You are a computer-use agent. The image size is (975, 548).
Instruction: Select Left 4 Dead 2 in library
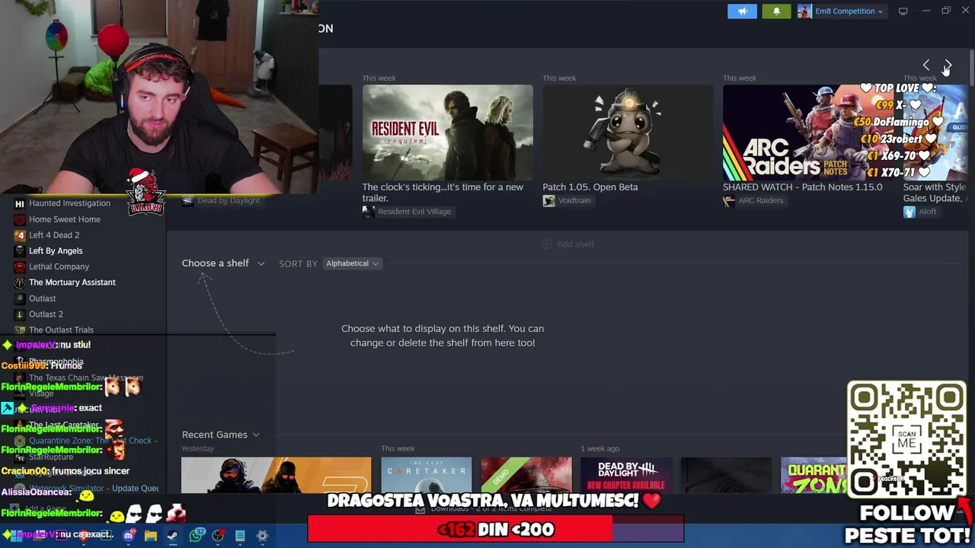pyautogui.click(x=54, y=235)
